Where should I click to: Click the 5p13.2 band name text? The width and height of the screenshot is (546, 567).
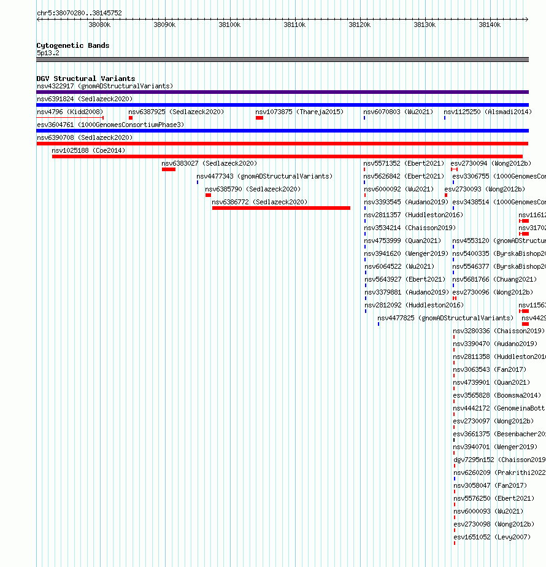(48, 53)
